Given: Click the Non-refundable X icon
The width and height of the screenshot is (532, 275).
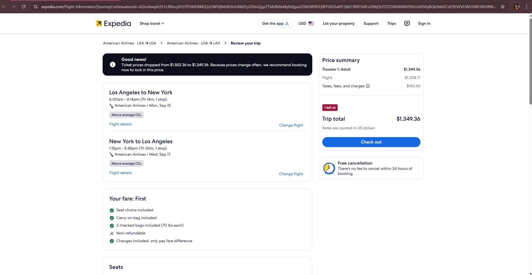Looking at the screenshot, I should click(x=112, y=234).
